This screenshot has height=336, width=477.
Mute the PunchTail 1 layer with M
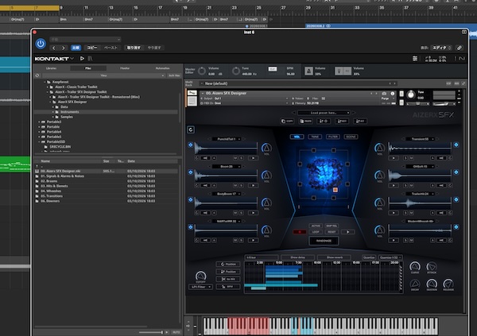tap(235, 158)
